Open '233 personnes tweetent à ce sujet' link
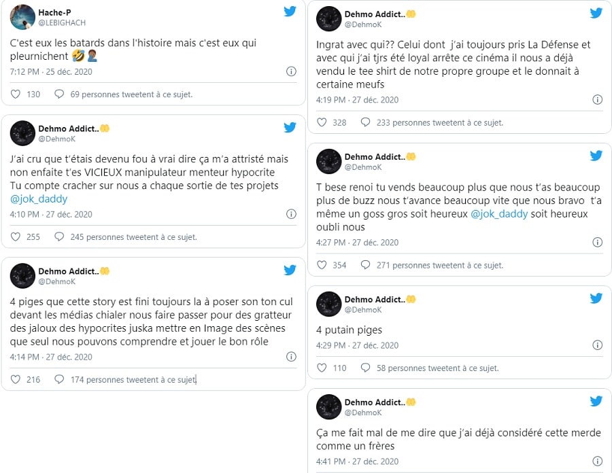 [440, 123]
